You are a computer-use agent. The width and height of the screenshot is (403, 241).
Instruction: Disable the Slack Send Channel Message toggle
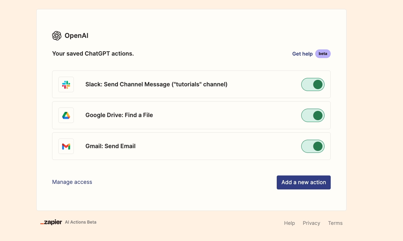(x=313, y=84)
